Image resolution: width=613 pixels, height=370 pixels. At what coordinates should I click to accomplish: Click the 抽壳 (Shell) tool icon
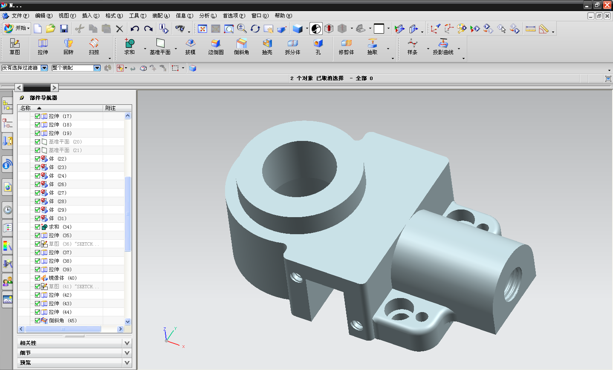point(267,46)
